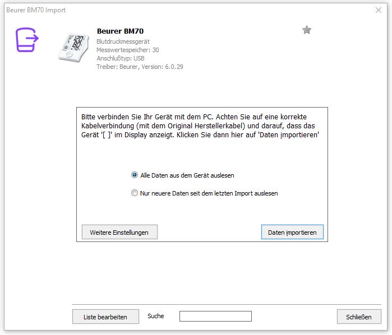Click 'Anschlußtyp: USB' text

[x=121, y=58]
